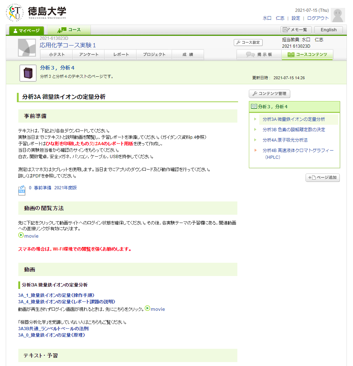The height and width of the screenshot is (366, 353).
Task: Switch to the マイページ tab
Action: tap(27, 31)
